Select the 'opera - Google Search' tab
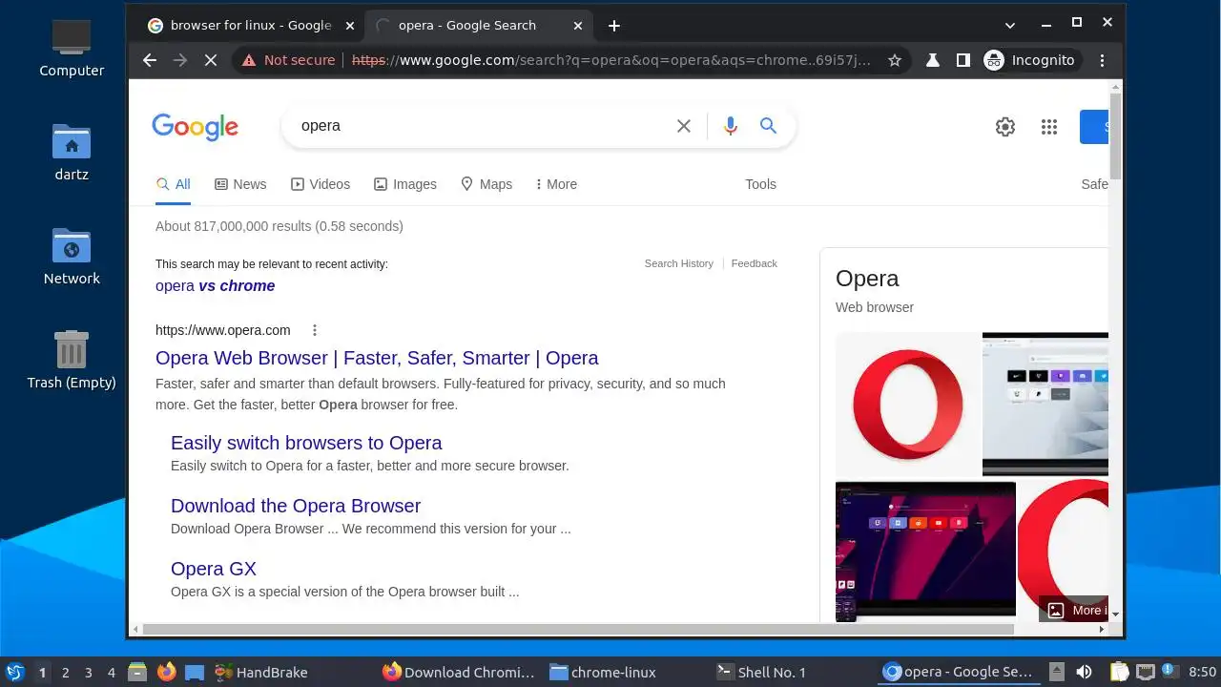 point(477,26)
